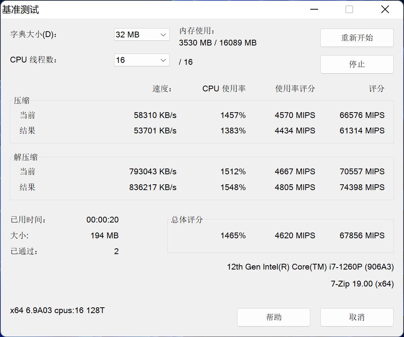Screen dimensions: 404x337
Task: Minimize the benchmark window
Action: [x=314, y=9]
